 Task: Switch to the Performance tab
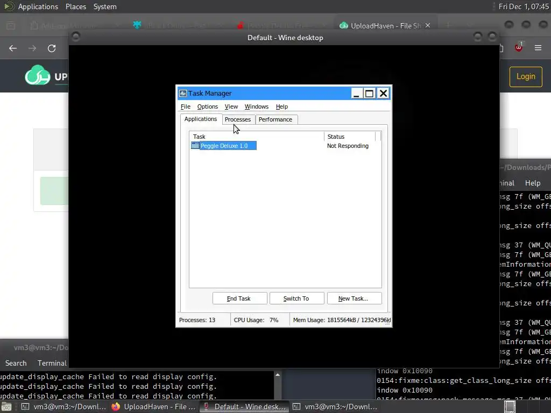[275, 119]
